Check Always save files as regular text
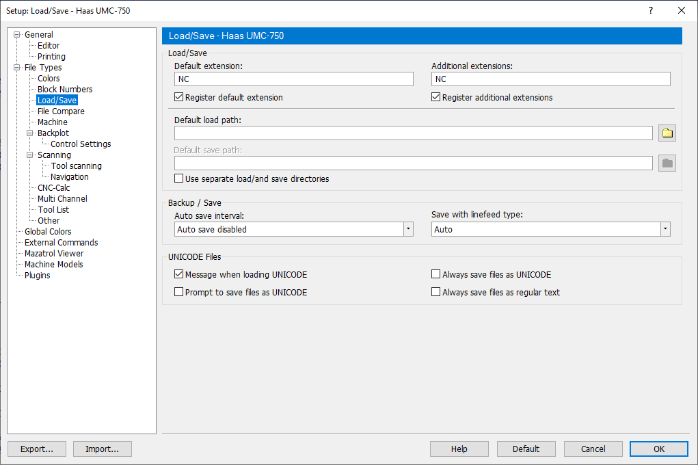The height and width of the screenshot is (465, 698). tap(435, 292)
